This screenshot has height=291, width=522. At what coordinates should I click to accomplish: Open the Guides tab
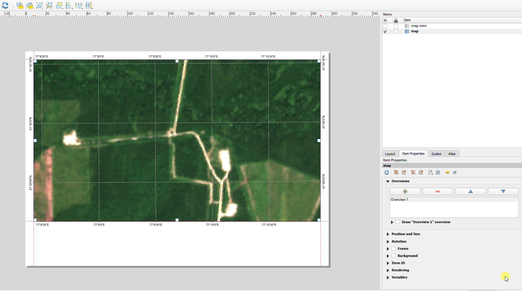[436, 154]
